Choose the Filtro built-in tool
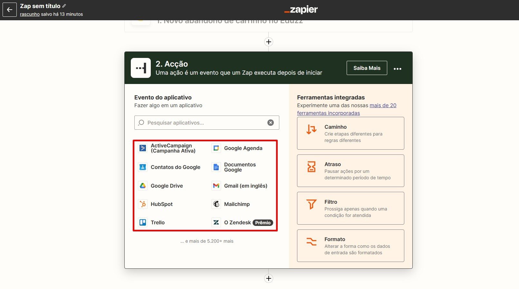This screenshot has width=519, height=289. [350, 208]
